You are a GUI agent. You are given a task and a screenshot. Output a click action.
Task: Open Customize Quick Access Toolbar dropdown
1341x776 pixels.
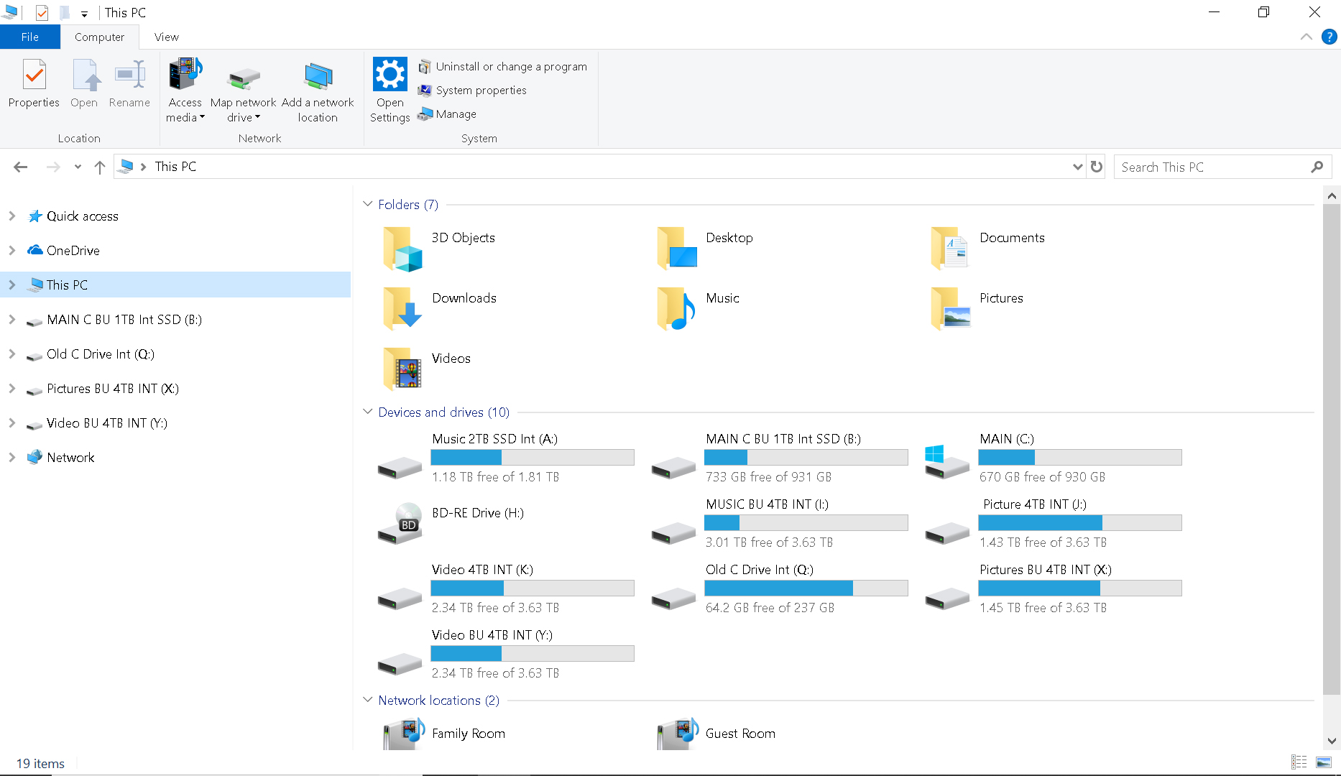(84, 13)
